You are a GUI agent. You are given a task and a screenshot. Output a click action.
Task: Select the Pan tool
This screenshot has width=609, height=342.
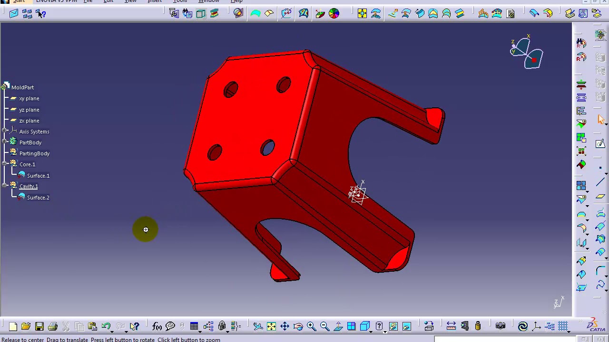(285, 326)
